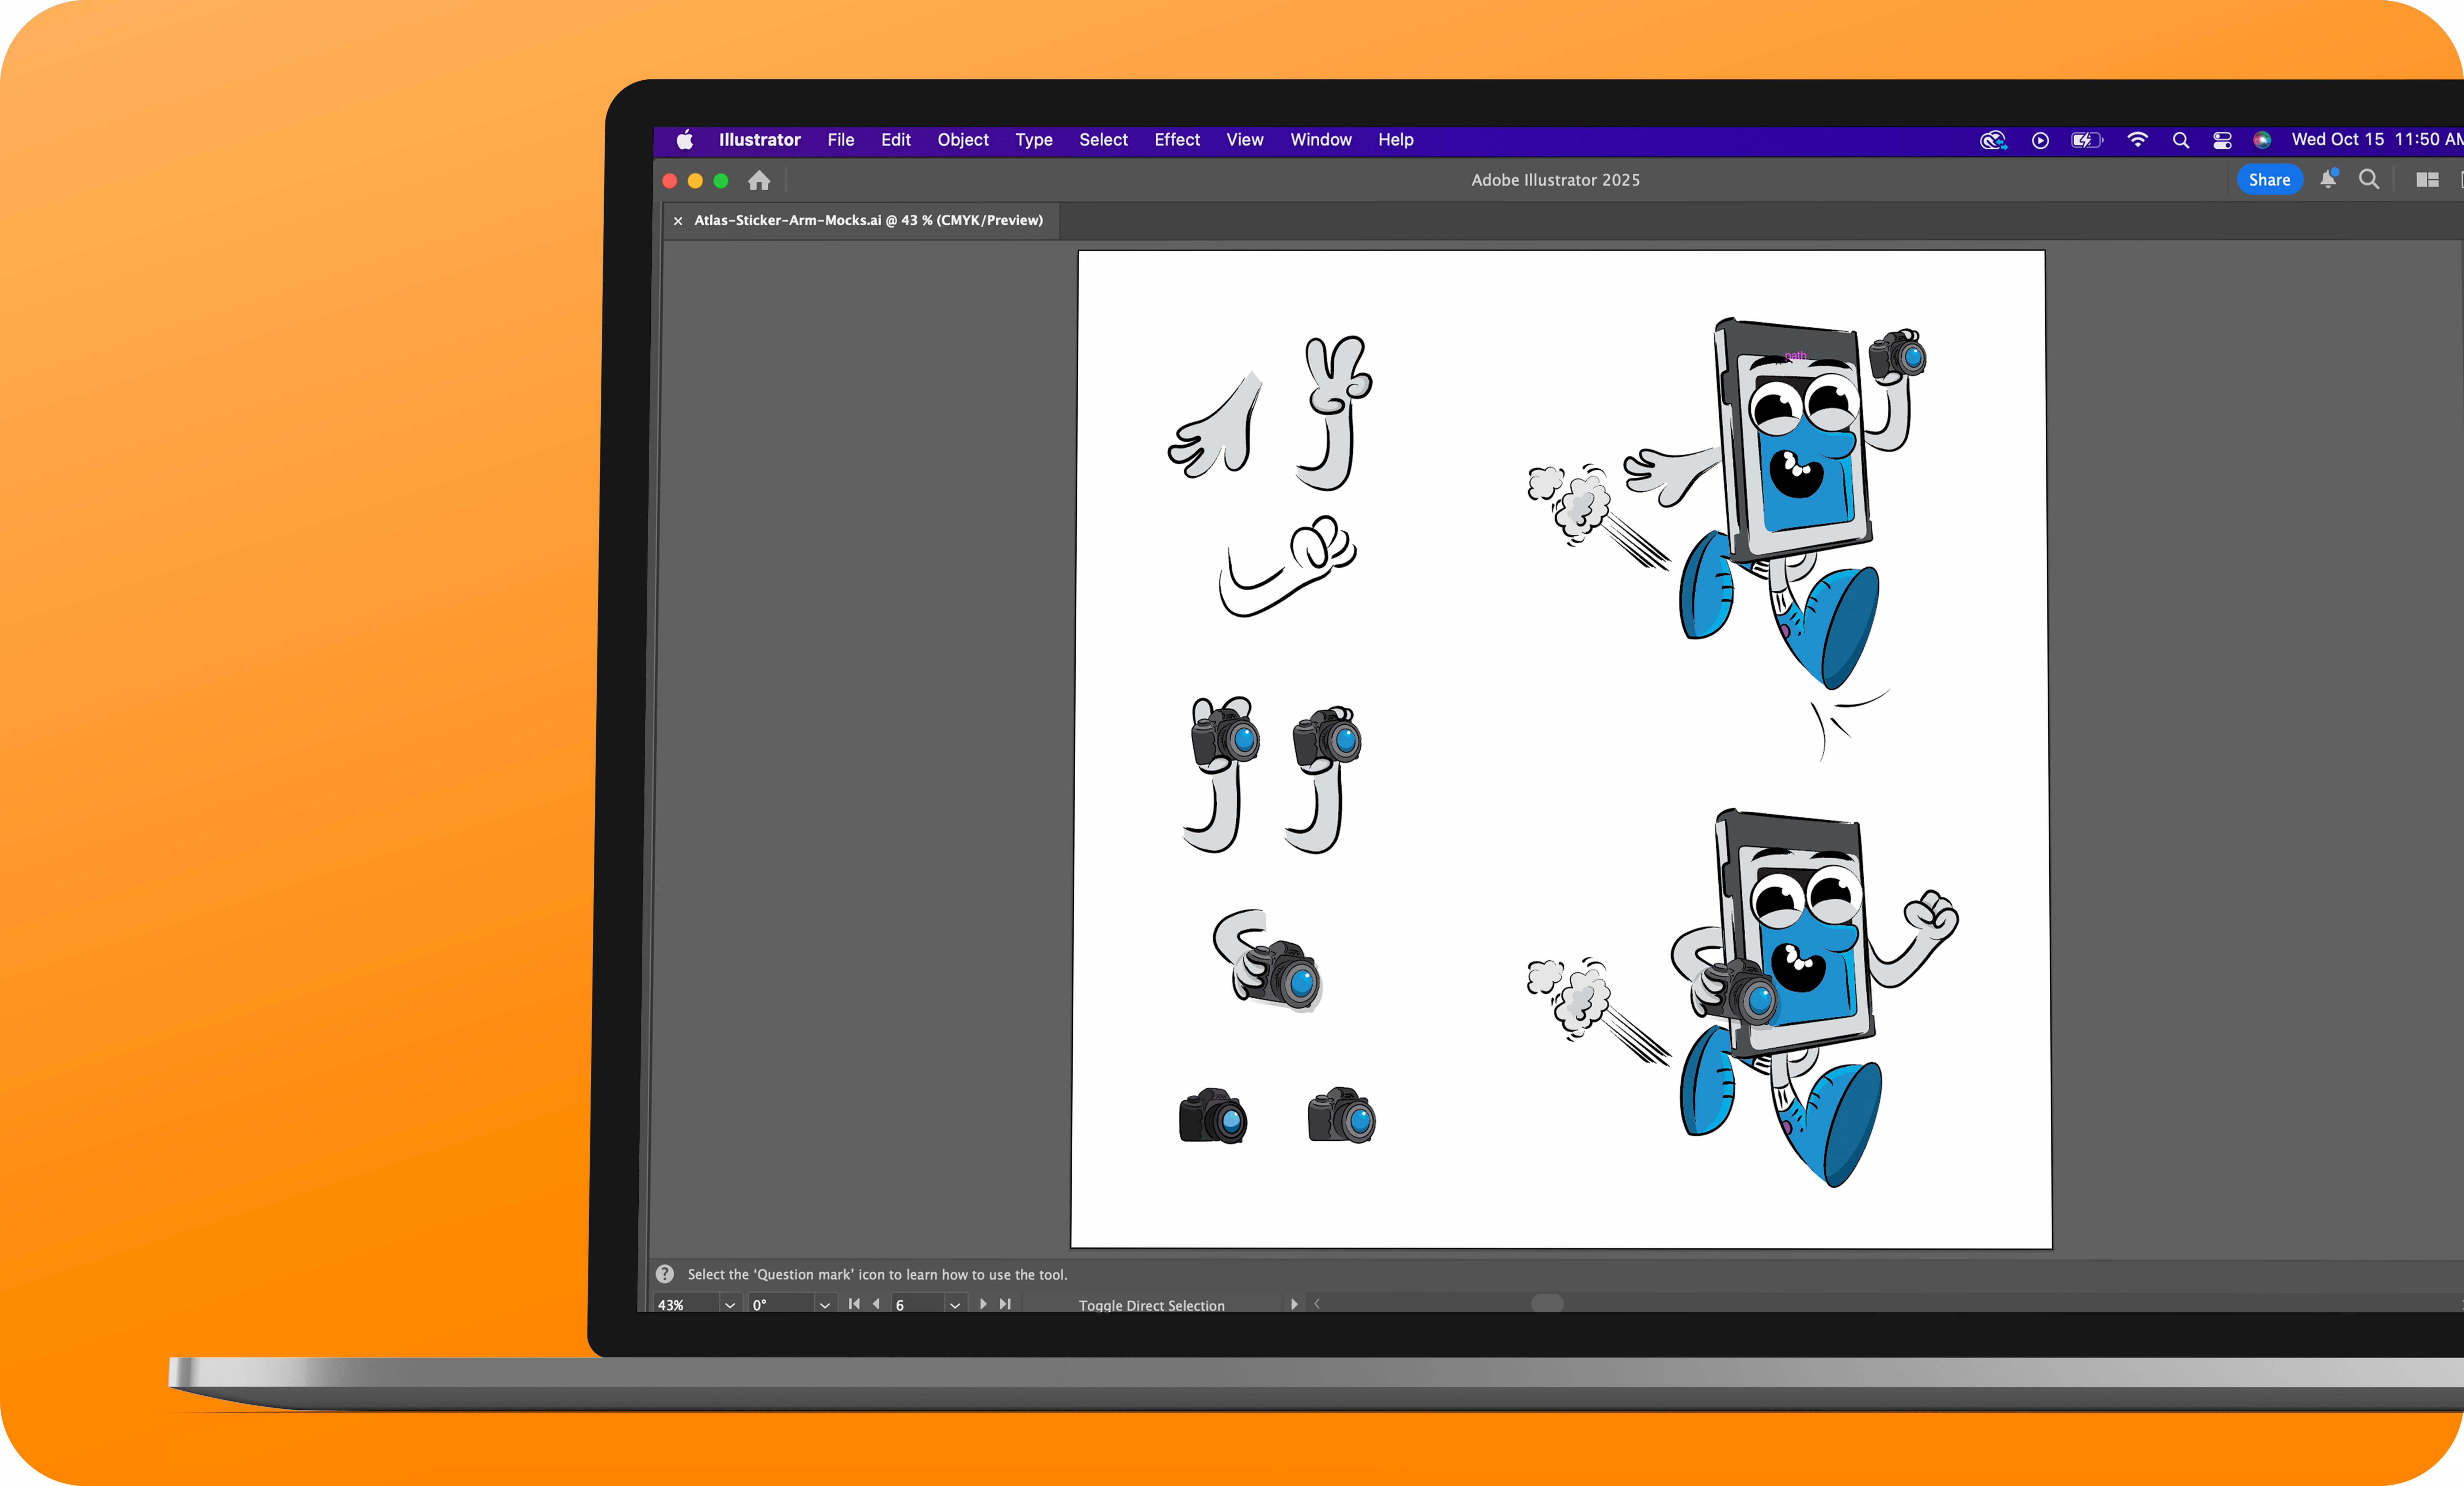
Task: Click the Illustrator Home icon
Action: point(759,181)
